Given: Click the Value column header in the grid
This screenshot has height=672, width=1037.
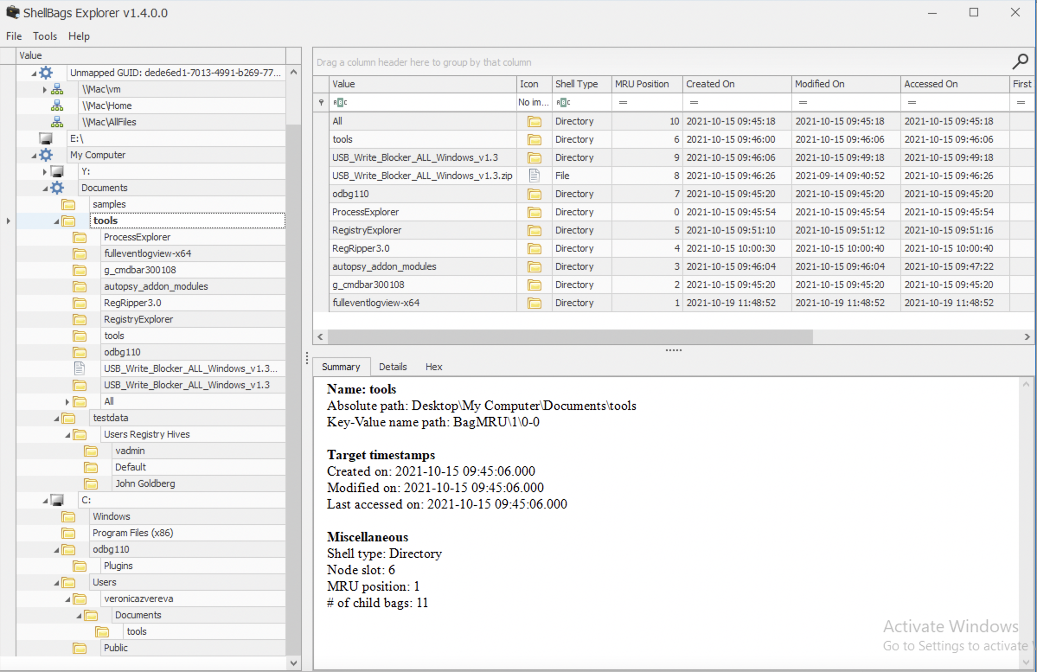Looking at the screenshot, I should point(422,84).
